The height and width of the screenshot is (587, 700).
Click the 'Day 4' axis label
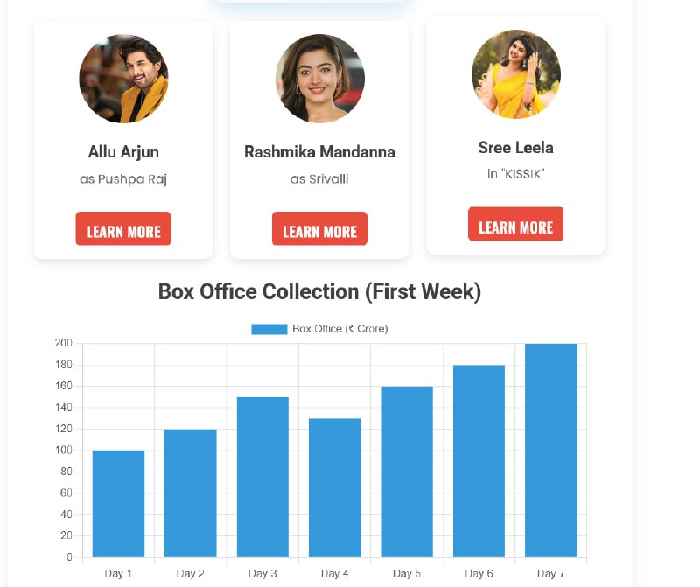pyautogui.click(x=335, y=573)
